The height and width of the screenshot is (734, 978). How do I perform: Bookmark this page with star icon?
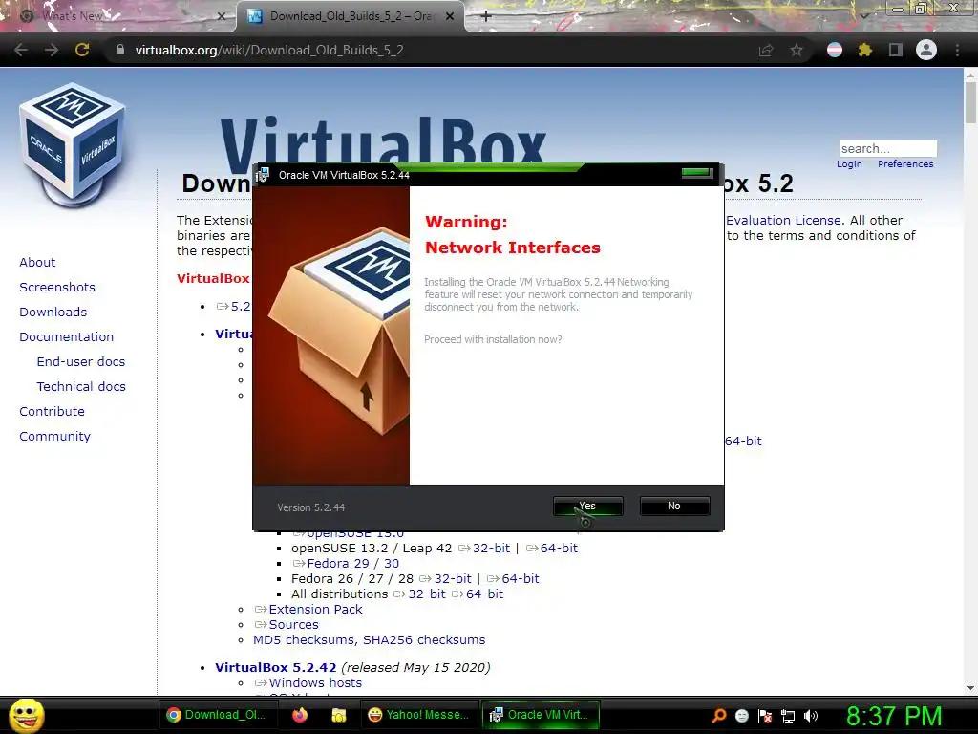pos(797,50)
